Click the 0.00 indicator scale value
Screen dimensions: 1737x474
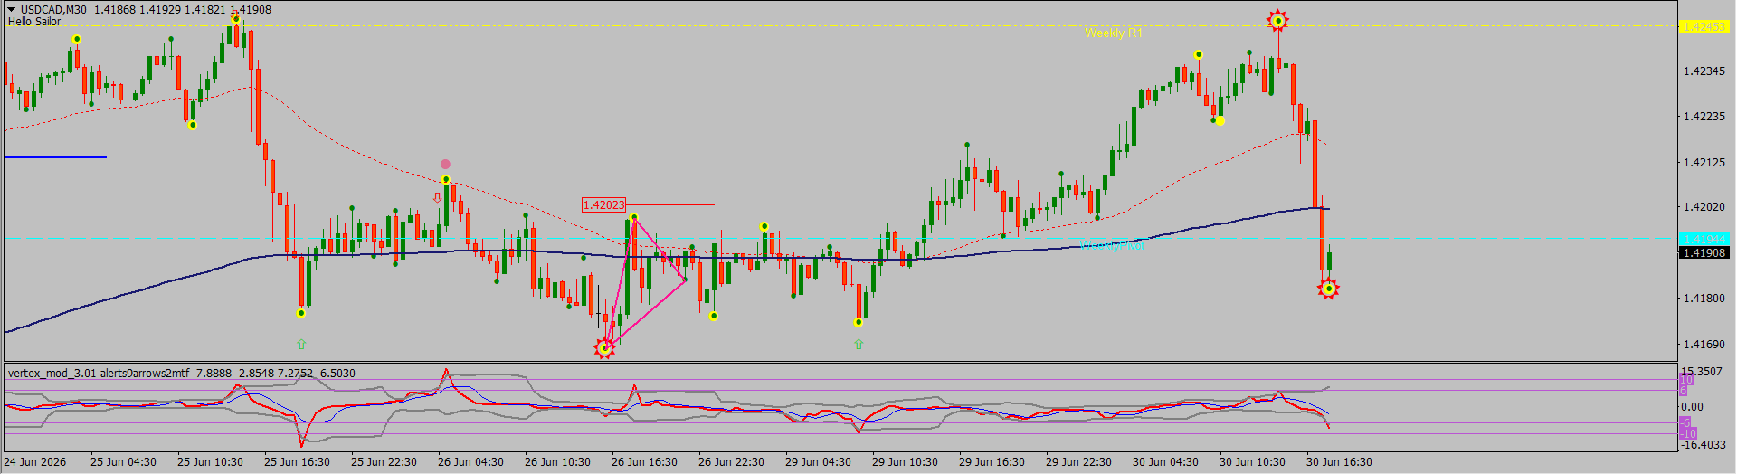[1693, 407]
